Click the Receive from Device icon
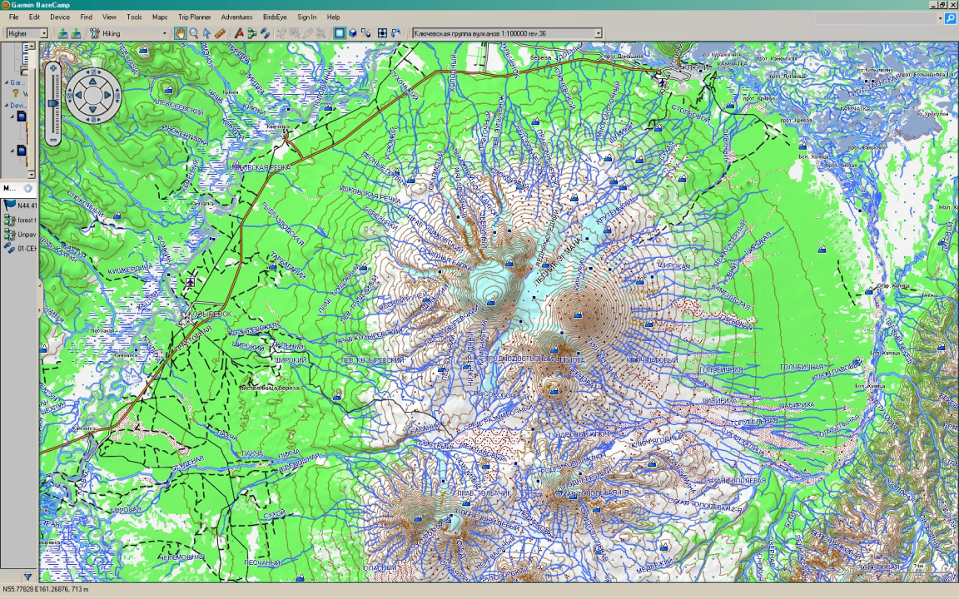 (76, 33)
